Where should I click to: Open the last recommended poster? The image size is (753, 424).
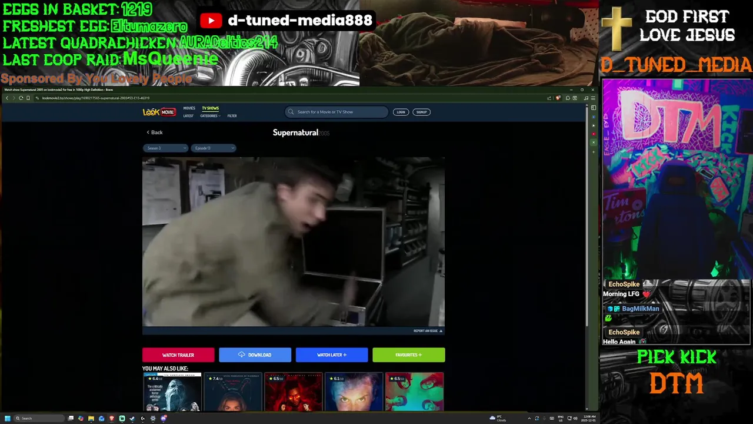click(x=415, y=392)
